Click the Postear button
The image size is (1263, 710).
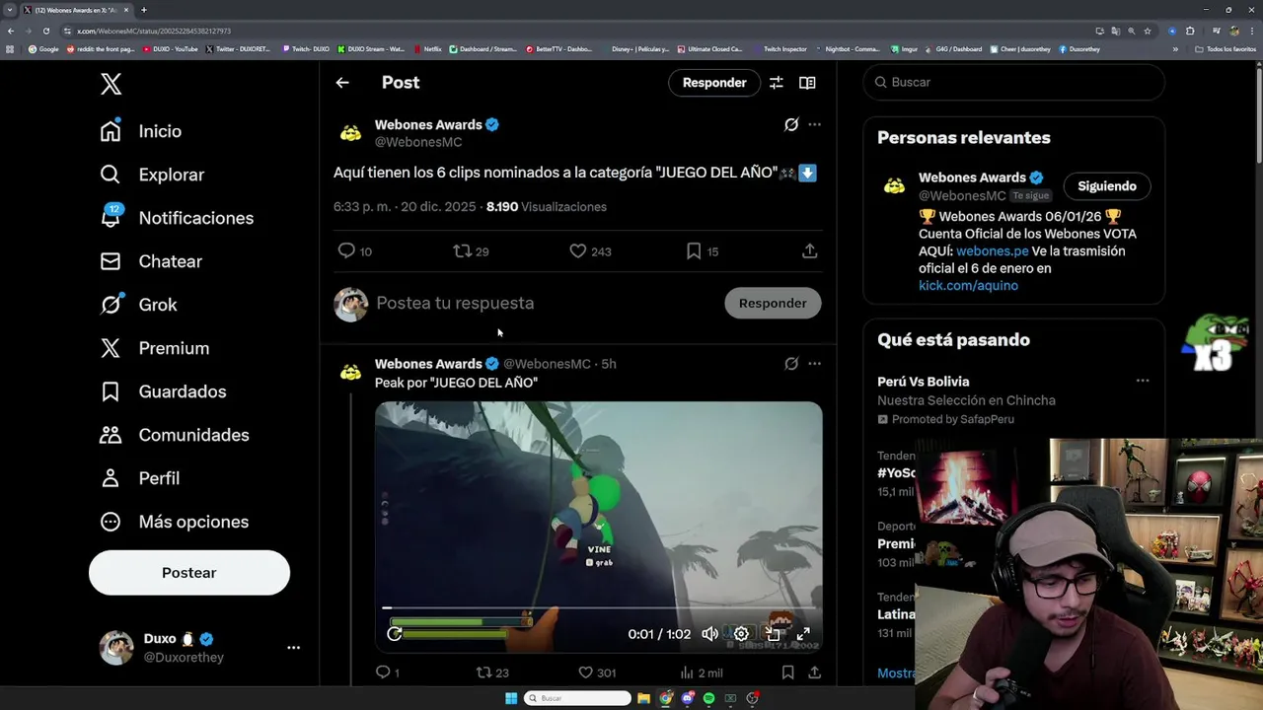(x=189, y=573)
